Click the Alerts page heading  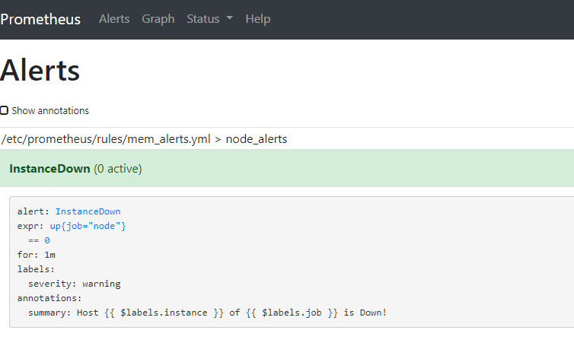coord(40,70)
